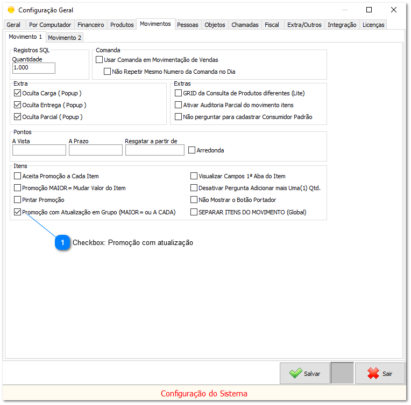
Task: Click the A Vista points field
Action: pyautogui.click(x=39, y=150)
